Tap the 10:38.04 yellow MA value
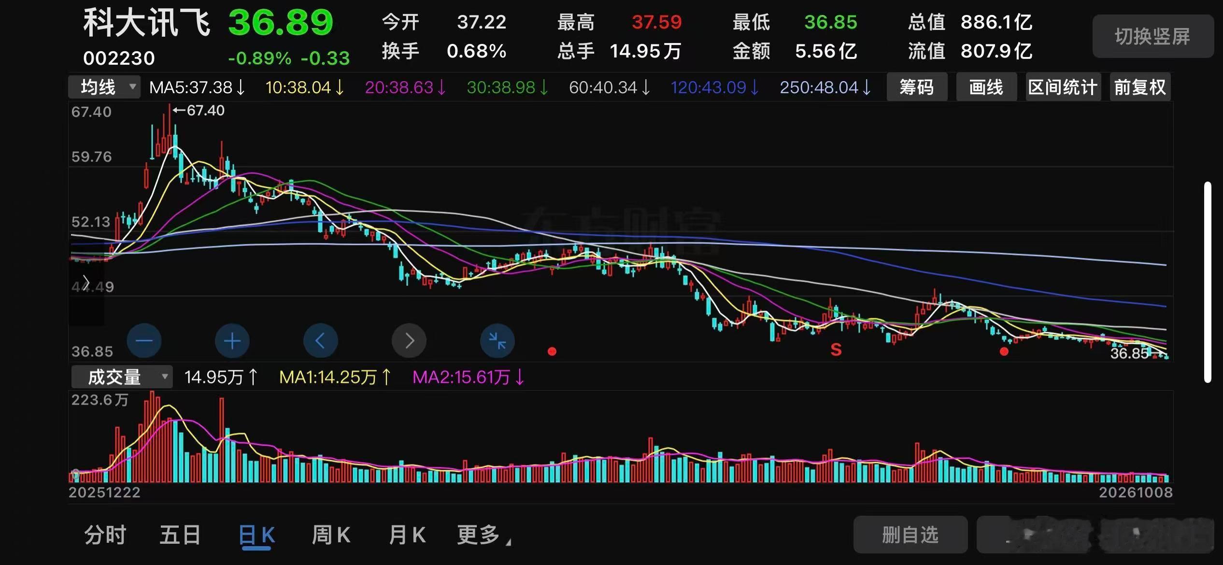This screenshot has height=565, width=1223. point(304,87)
